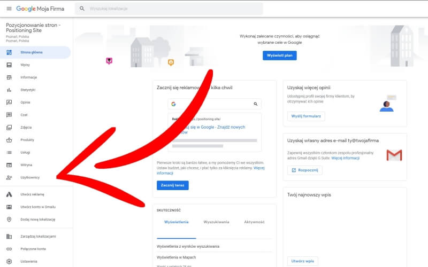Click the Rozpocznij button
The width and height of the screenshot is (428, 267).
pyautogui.click(x=304, y=170)
